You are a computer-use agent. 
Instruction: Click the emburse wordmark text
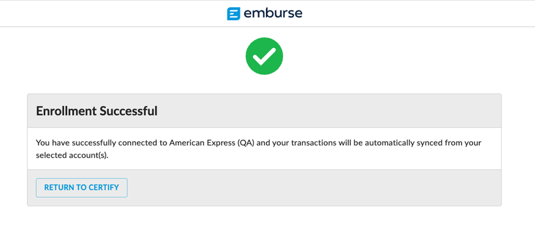coord(273,13)
